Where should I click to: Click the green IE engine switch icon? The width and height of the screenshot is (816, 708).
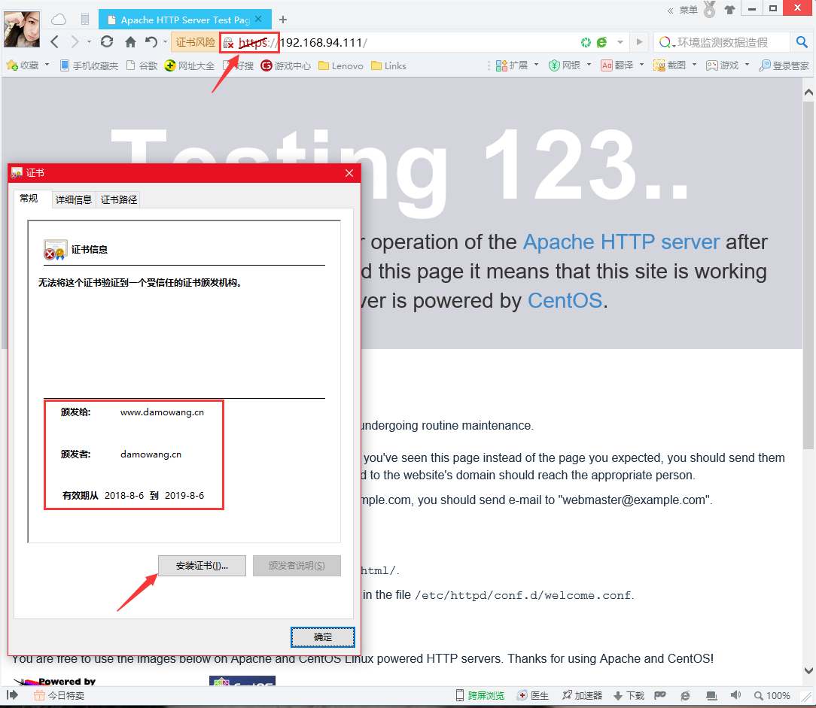(x=602, y=43)
